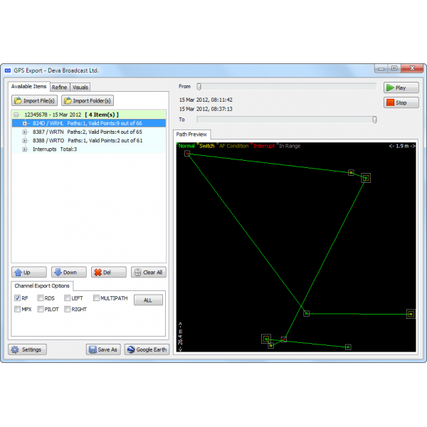Click the GPS Export app icon in title bar
This screenshot has height=427, width=427.
8,70
